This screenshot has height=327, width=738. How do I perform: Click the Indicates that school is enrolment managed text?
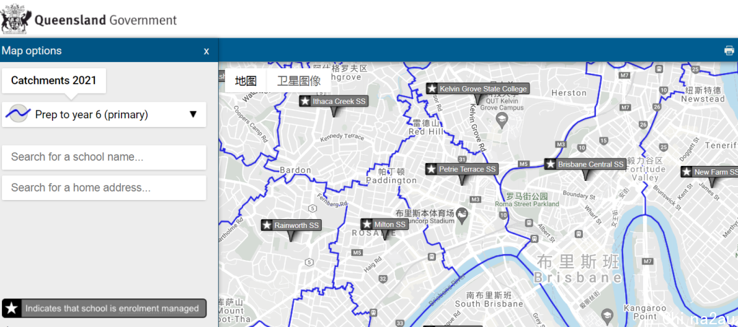pos(112,309)
